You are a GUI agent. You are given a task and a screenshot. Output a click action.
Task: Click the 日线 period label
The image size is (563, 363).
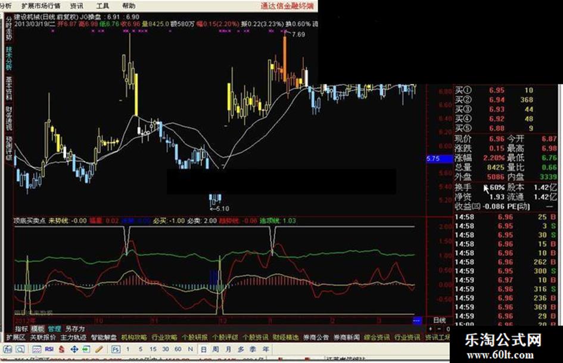(439, 320)
